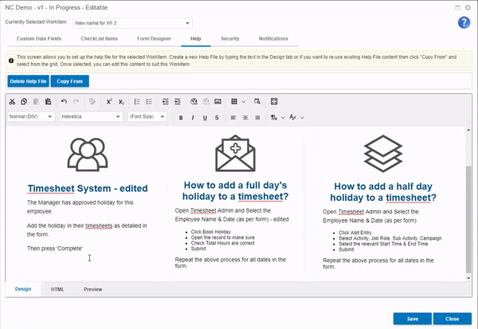The image size is (478, 329).
Task: Switch to Custom Data Fields tab
Action: point(39,39)
